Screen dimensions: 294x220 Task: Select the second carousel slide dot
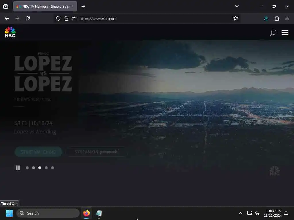(34, 168)
